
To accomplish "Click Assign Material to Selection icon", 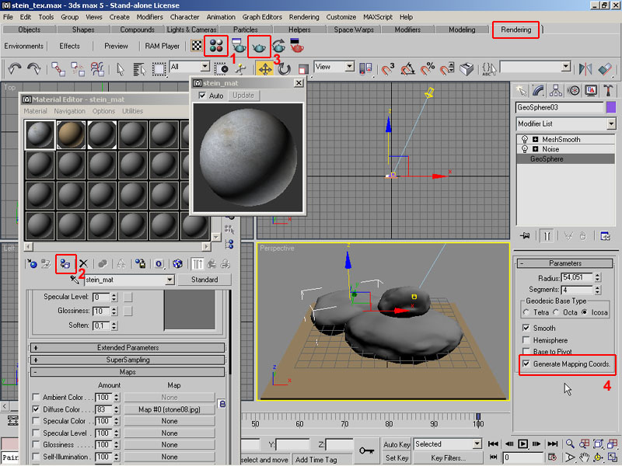I will 65,264.
